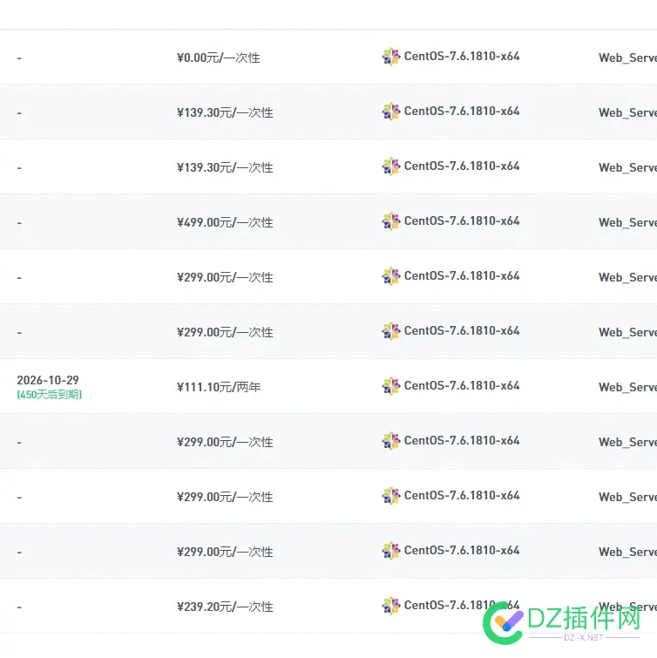Click the 2026-10-29 expiry date

click(48, 381)
